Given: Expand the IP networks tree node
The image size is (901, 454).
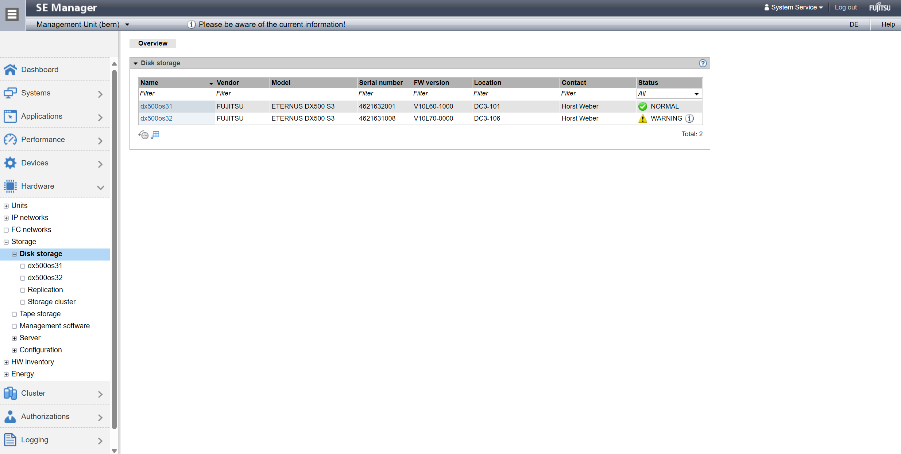Looking at the screenshot, I should tap(6, 218).
